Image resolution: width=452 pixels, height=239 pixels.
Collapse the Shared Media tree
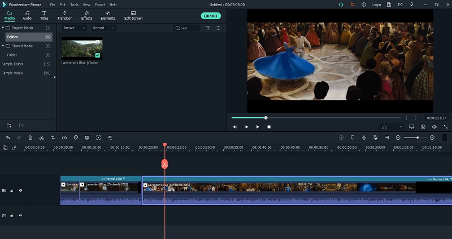coord(3,46)
